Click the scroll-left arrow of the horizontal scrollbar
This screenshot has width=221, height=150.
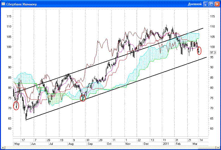point(2,148)
